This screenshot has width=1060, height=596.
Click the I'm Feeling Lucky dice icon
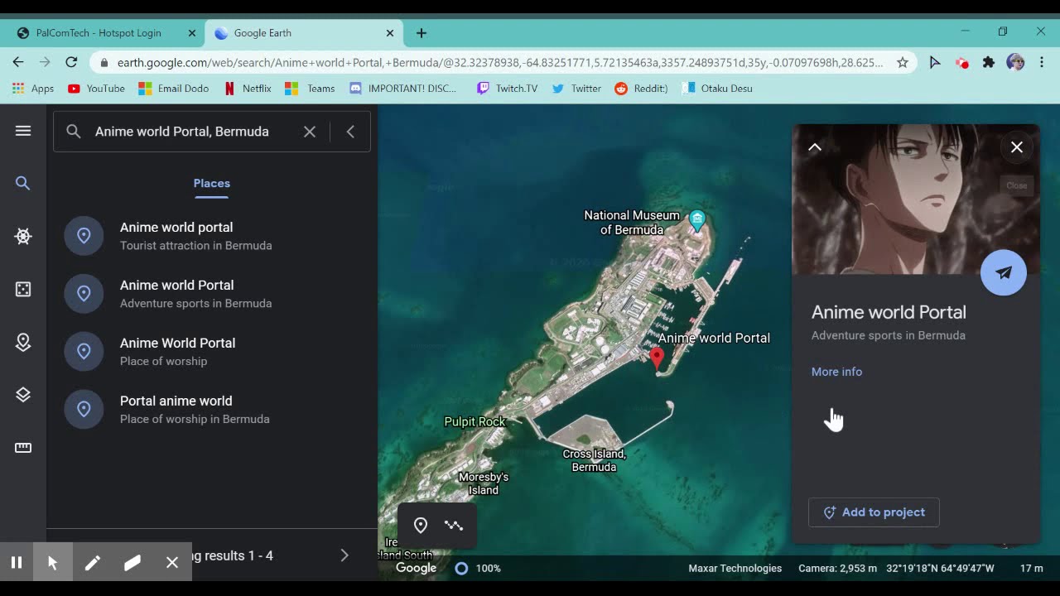[23, 289]
